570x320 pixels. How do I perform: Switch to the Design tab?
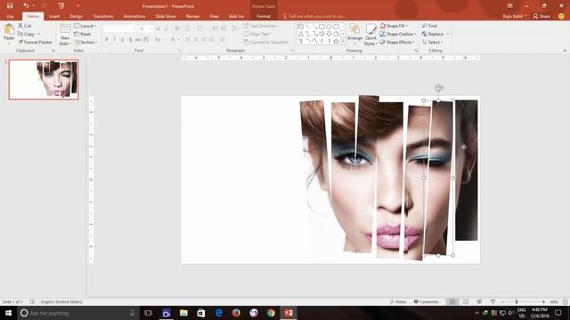click(x=76, y=16)
